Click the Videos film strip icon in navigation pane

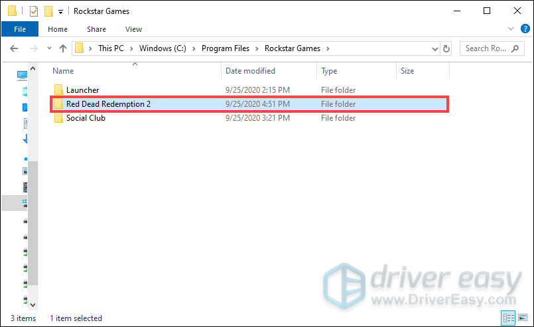click(x=25, y=187)
